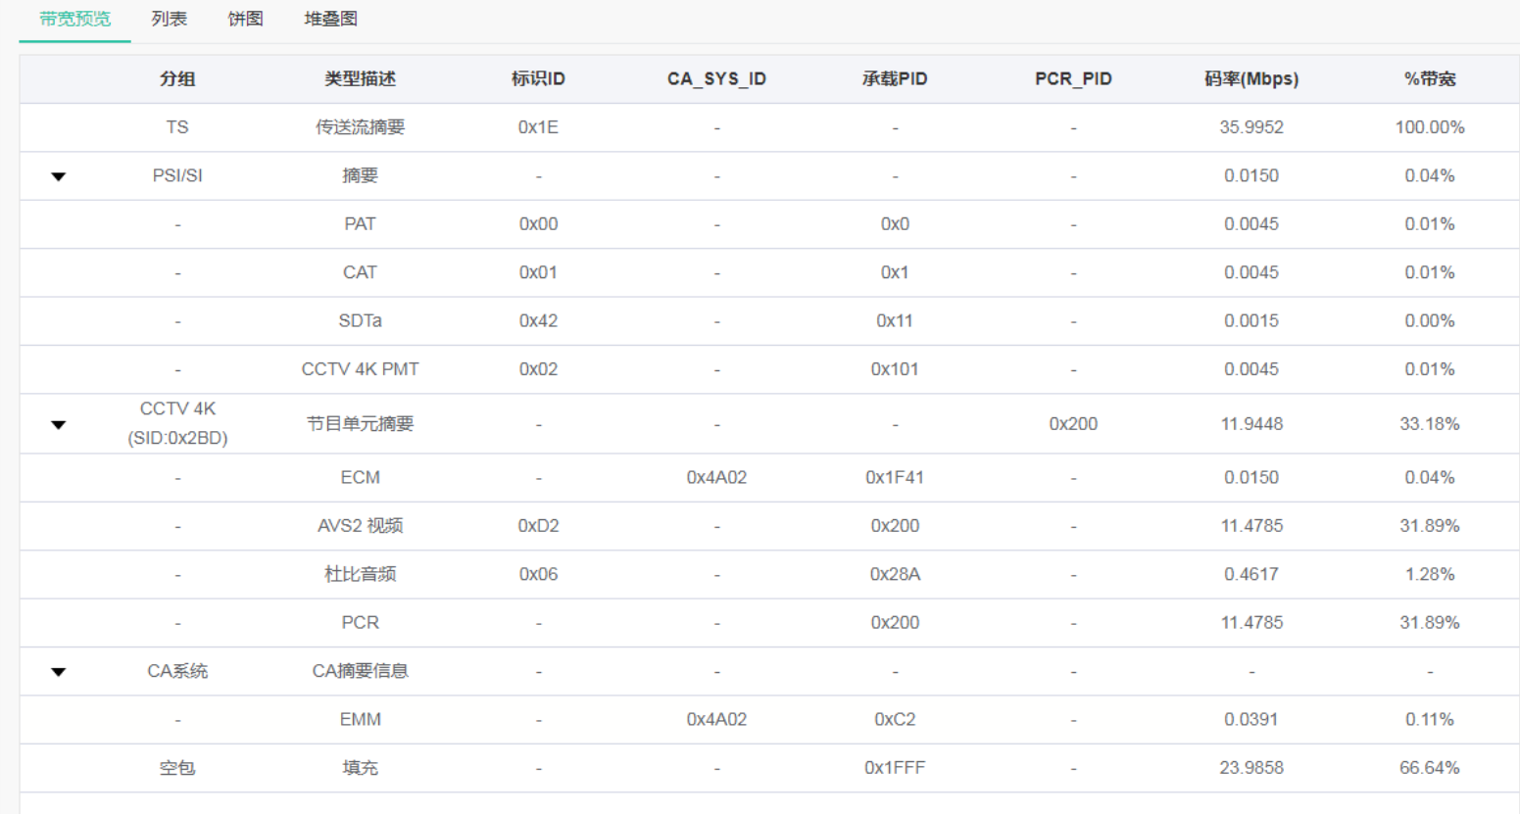Select the AVS2 视频 row label
1520x814 pixels.
tap(361, 526)
